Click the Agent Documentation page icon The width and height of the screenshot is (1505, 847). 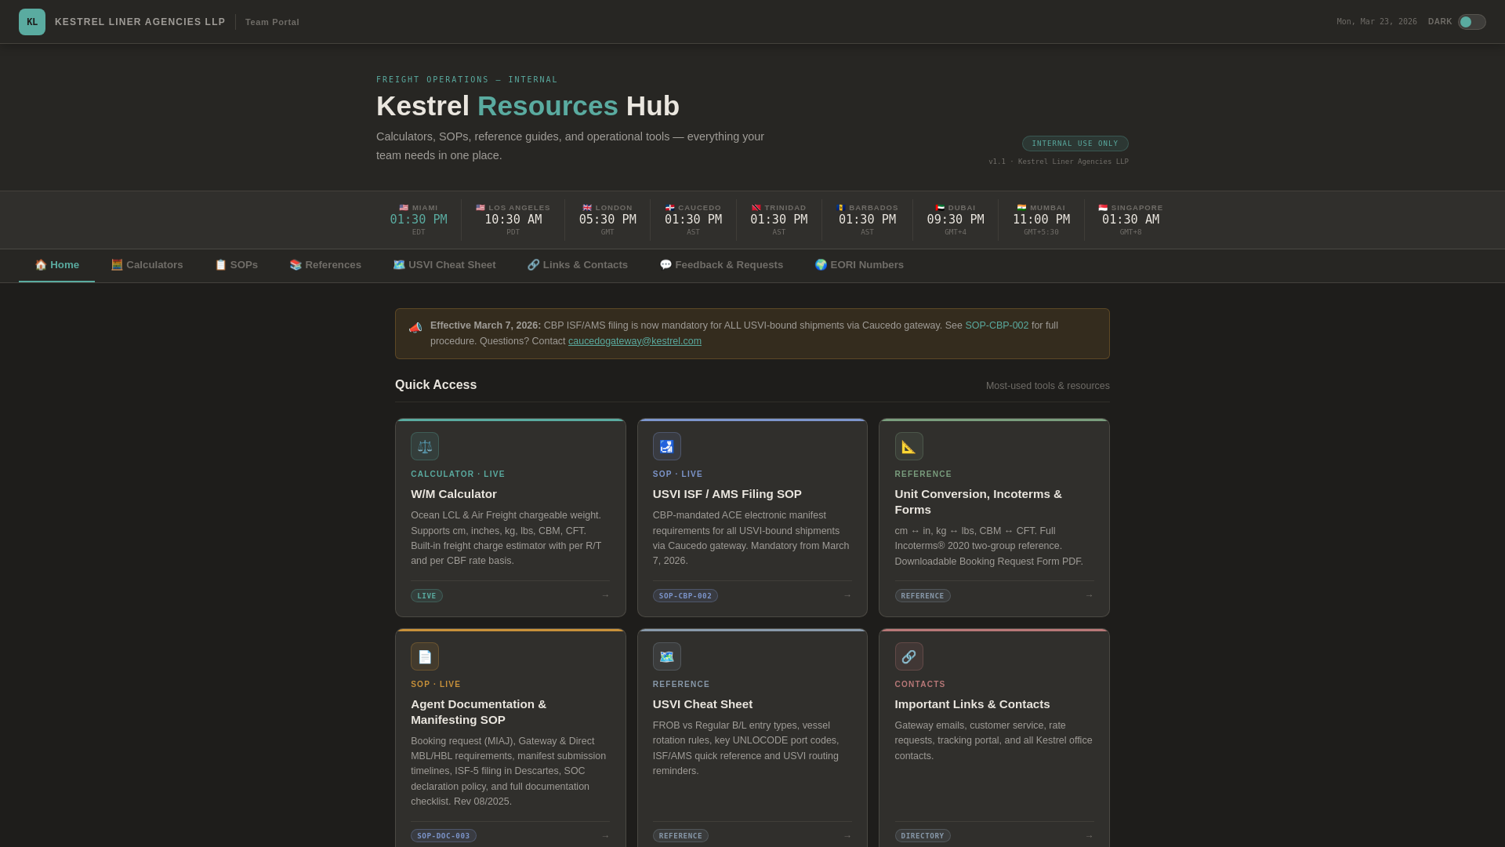pyautogui.click(x=425, y=656)
